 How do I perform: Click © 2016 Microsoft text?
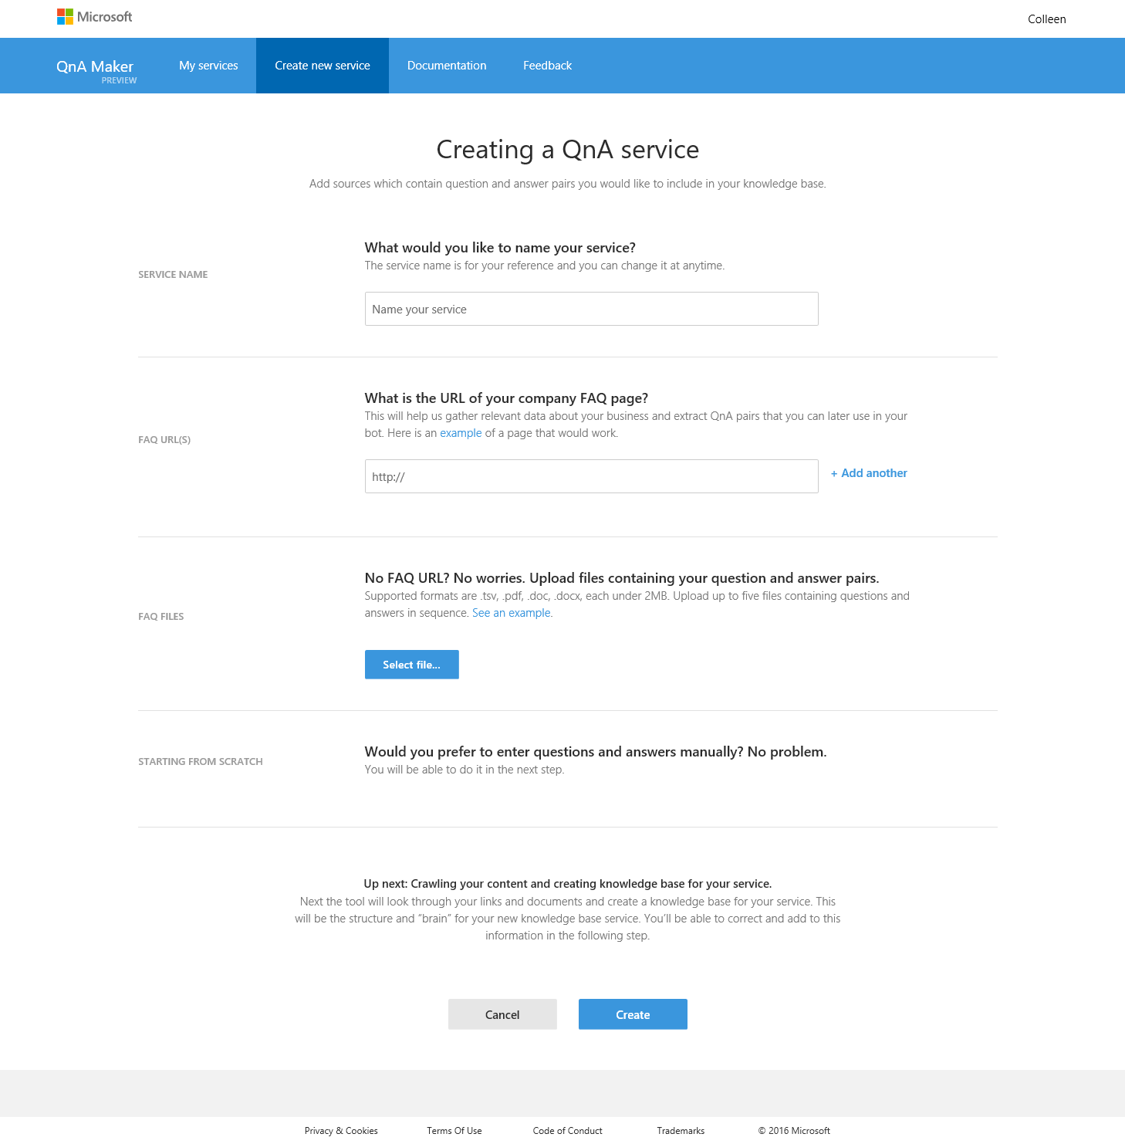794,1131
